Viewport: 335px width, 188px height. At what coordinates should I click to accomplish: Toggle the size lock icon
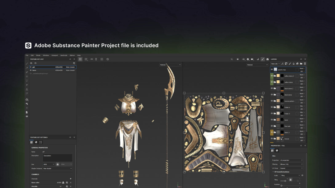(57, 164)
